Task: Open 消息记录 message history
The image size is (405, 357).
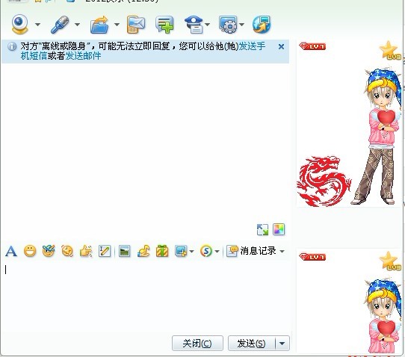Action: coord(251,251)
